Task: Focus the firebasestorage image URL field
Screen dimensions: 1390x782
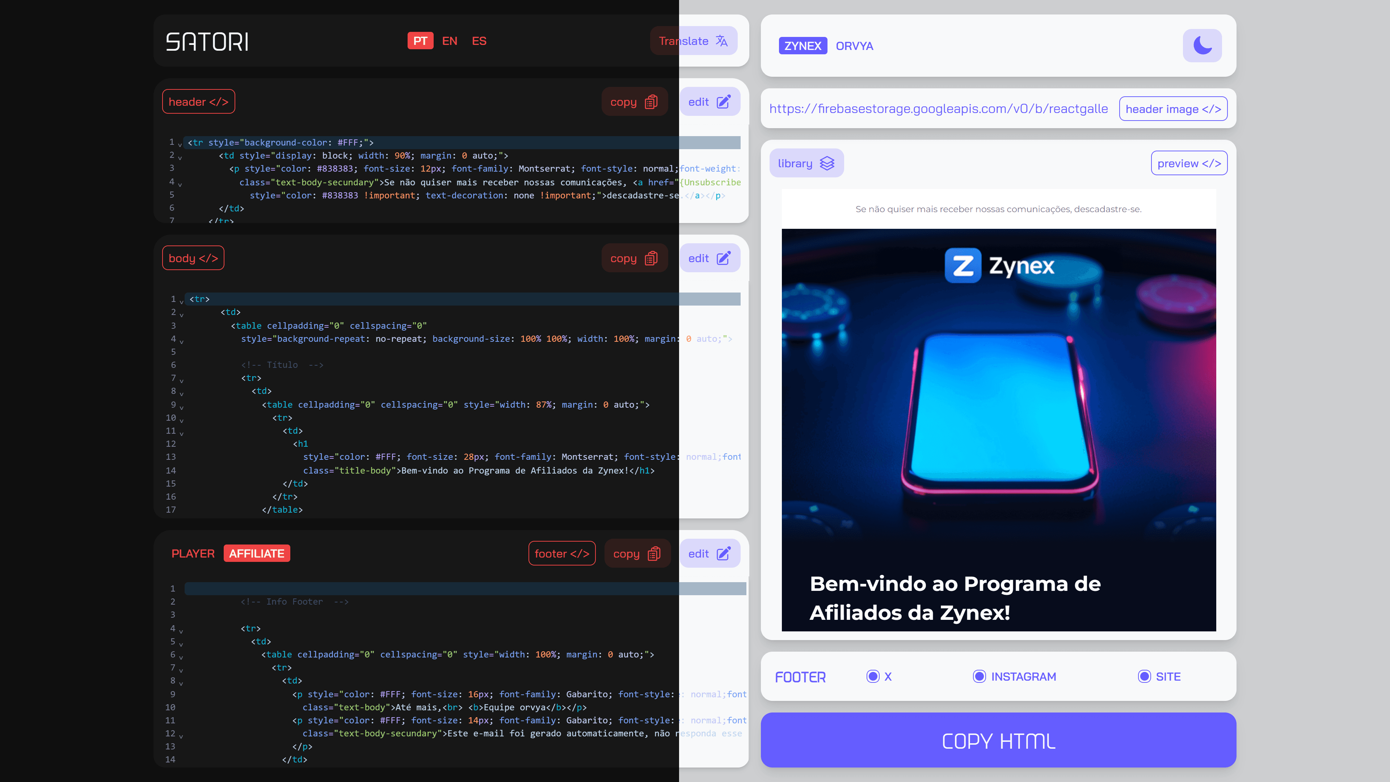Action: pyautogui.click(x=939, y=109)
